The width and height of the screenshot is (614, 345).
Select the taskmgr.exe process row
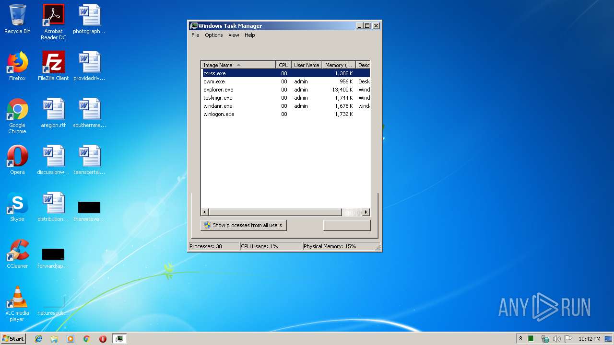tap(285, 98)
